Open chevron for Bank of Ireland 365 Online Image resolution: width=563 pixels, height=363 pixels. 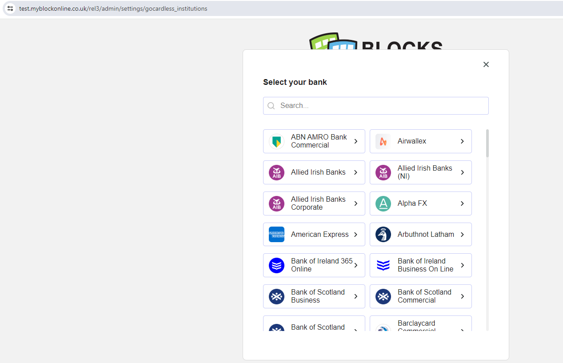tap(356, 265)
